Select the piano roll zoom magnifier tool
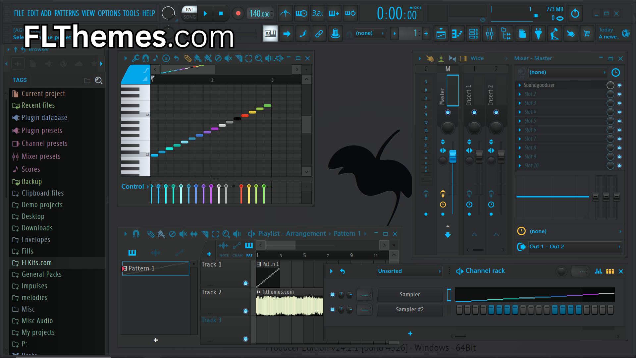 (x=259, y=58)
